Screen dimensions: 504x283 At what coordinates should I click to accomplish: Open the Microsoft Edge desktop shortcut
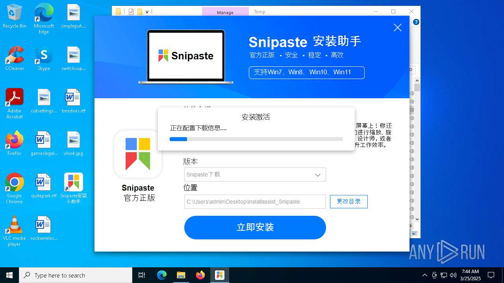[x=44, y=19]
